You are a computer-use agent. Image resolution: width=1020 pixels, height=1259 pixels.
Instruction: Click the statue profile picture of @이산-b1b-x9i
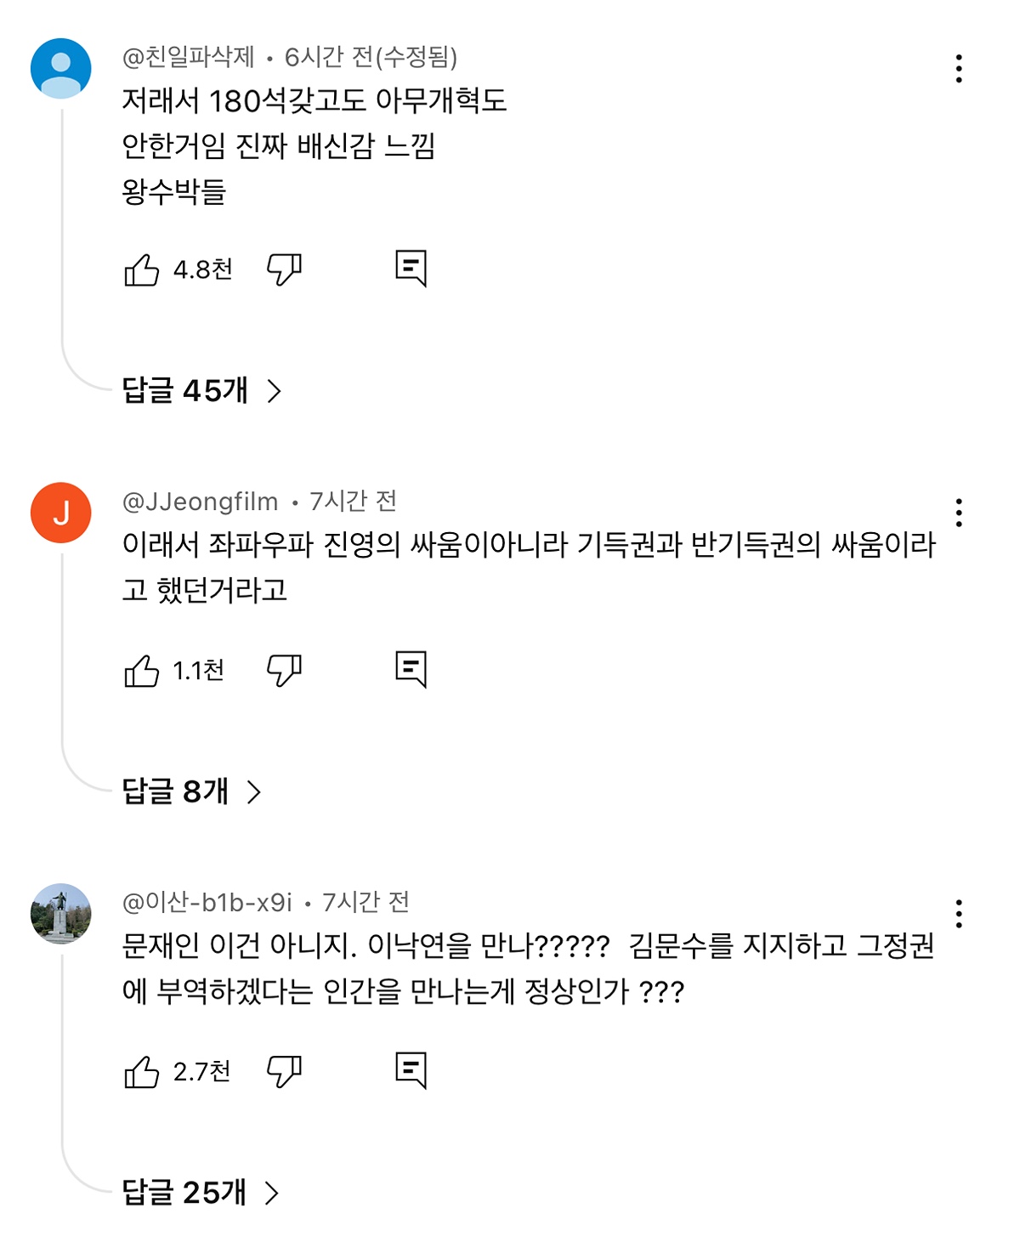click(61, 914)
